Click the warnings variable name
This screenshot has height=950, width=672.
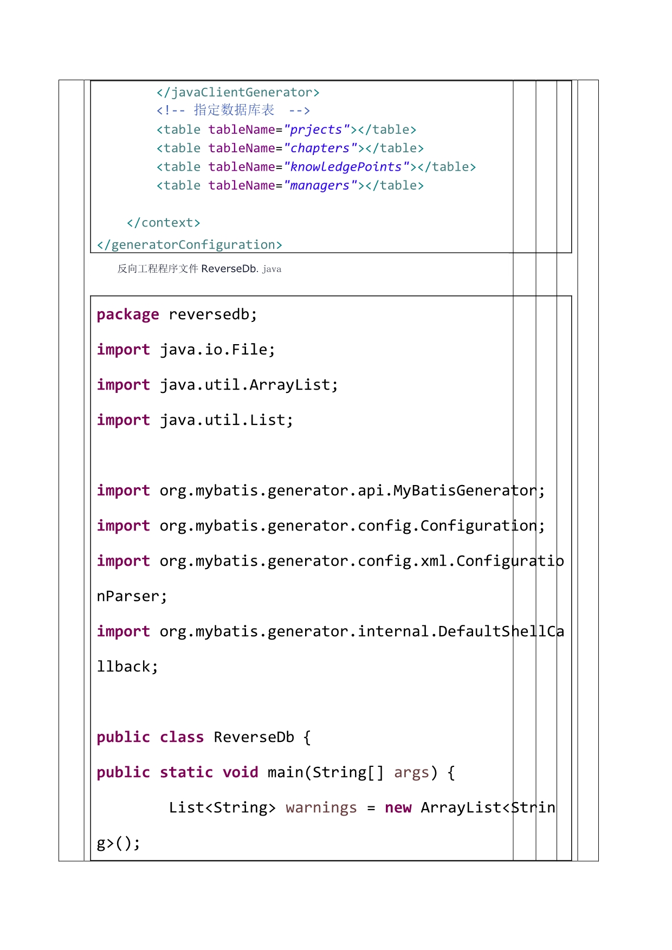pos(321,808)
